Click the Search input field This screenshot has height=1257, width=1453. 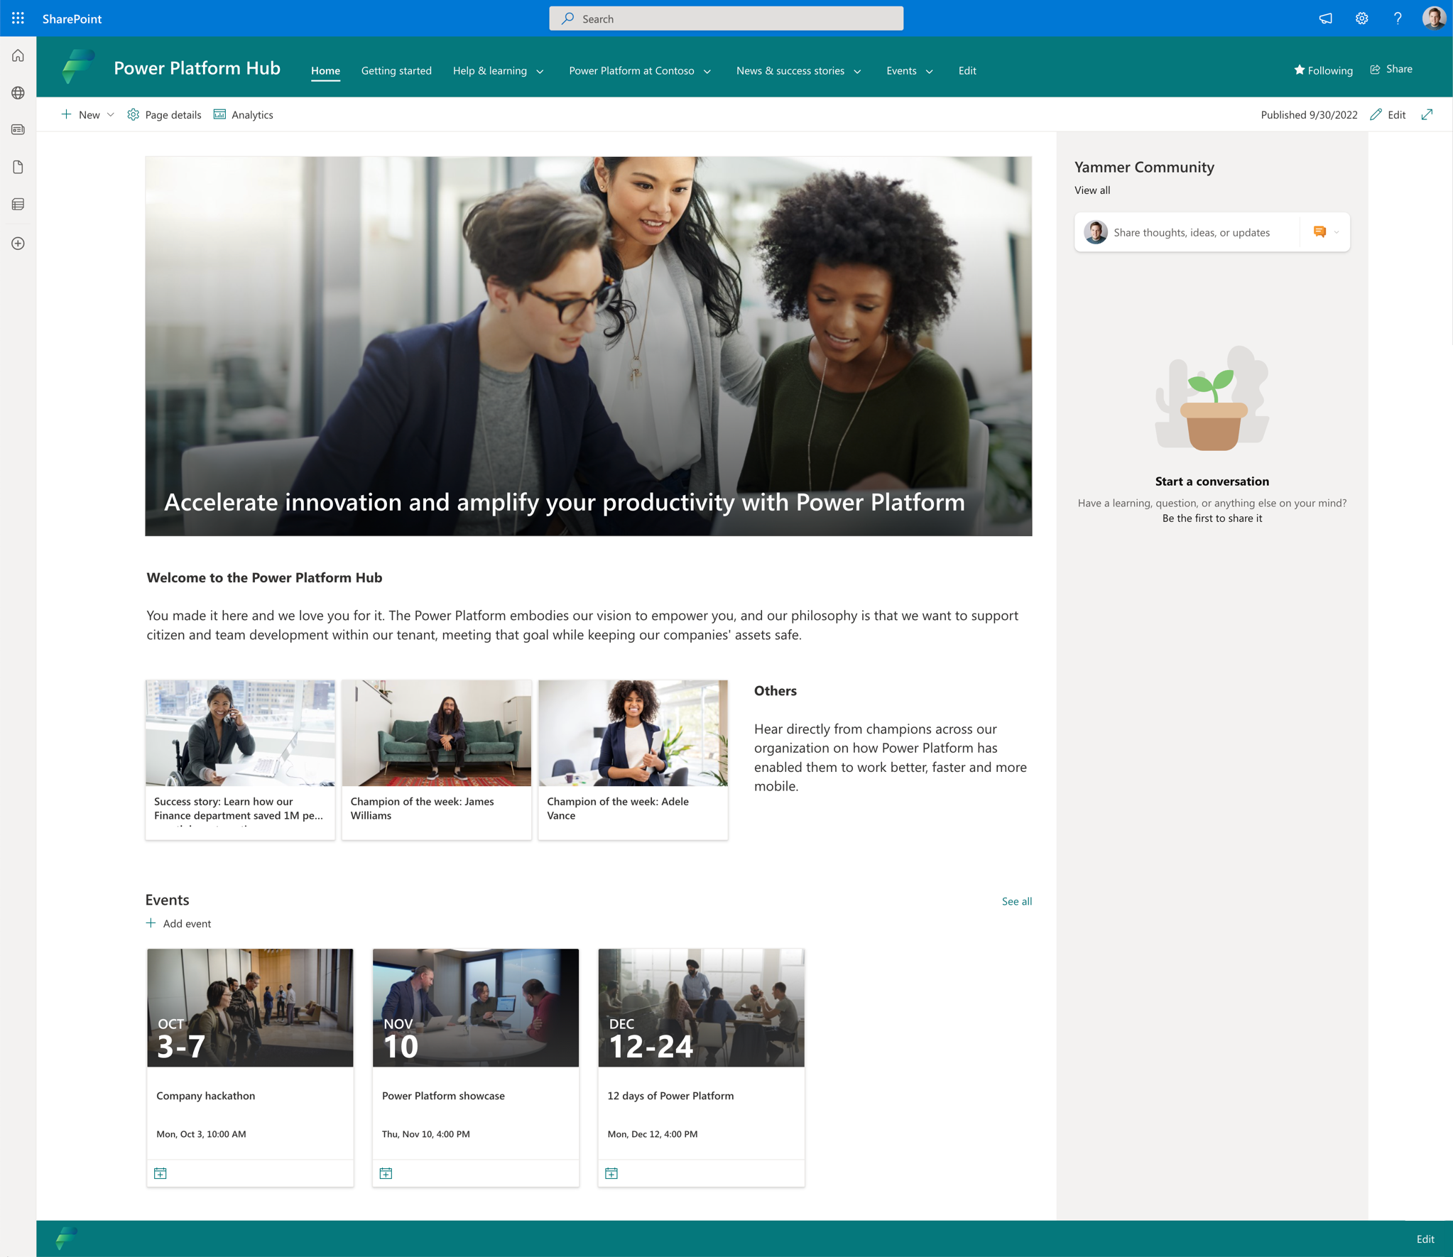point(726,17)
